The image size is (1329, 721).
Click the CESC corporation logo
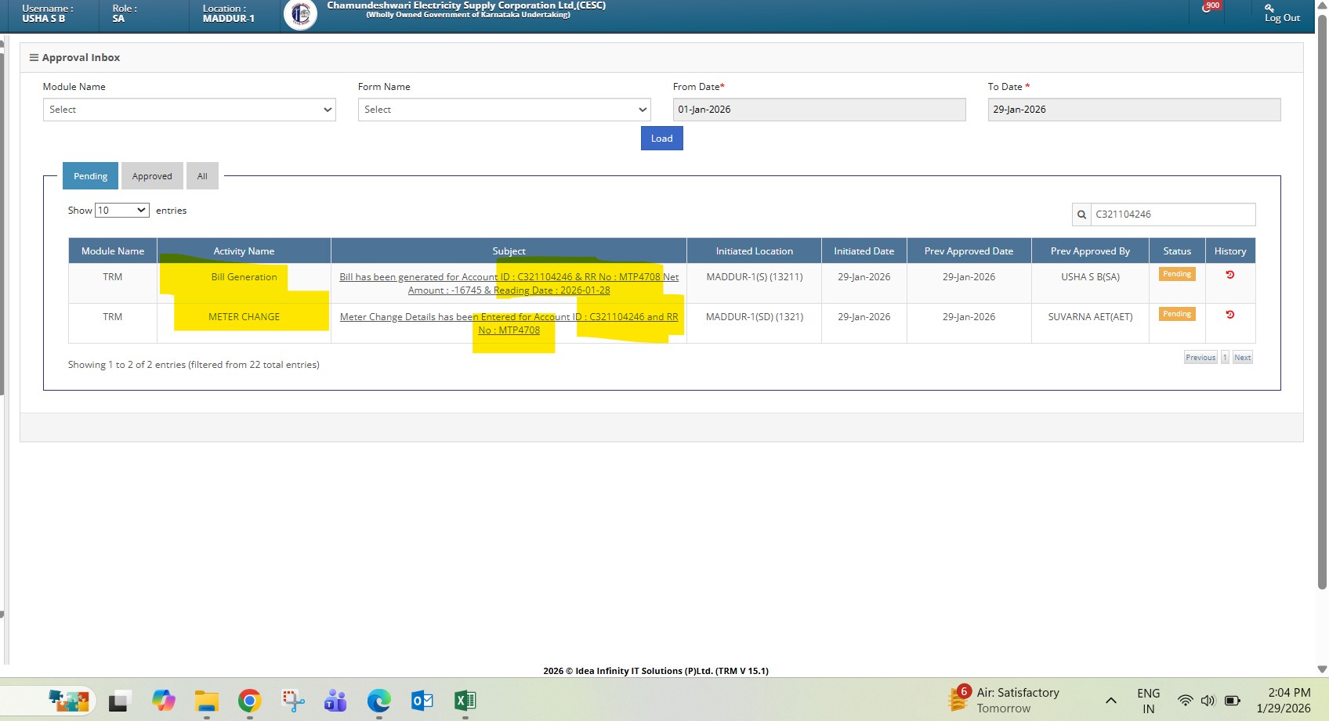click(300, 14)
